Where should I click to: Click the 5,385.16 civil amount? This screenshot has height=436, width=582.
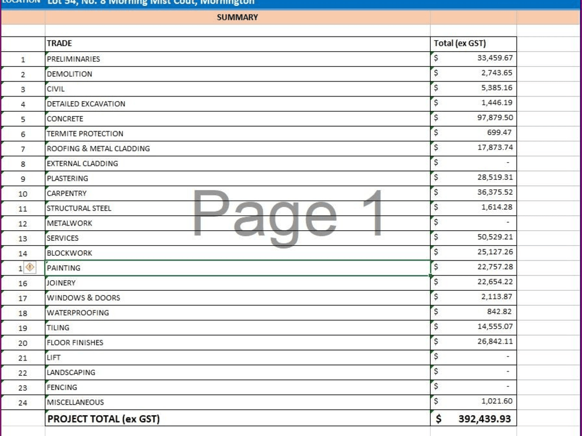pos(496,88)
